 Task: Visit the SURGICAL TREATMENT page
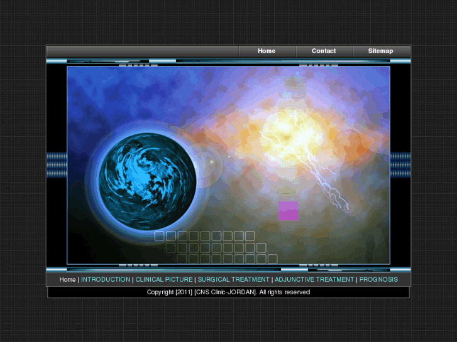233,279
